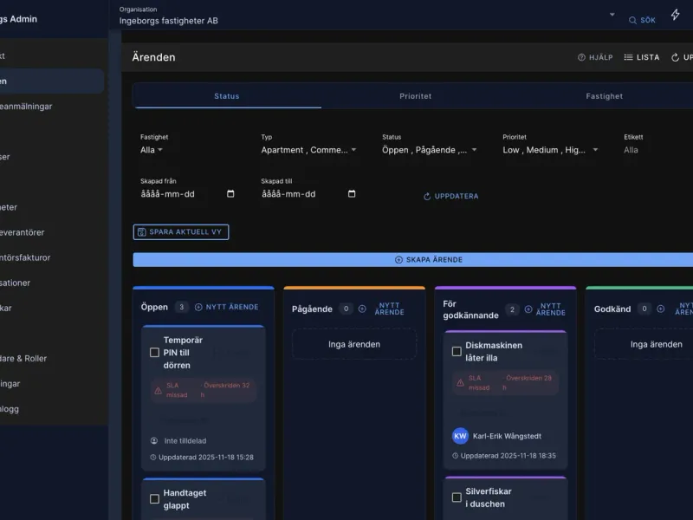Click the SKAPA ÄRENDE bar

pyautogui.click(x=413, y=259)
